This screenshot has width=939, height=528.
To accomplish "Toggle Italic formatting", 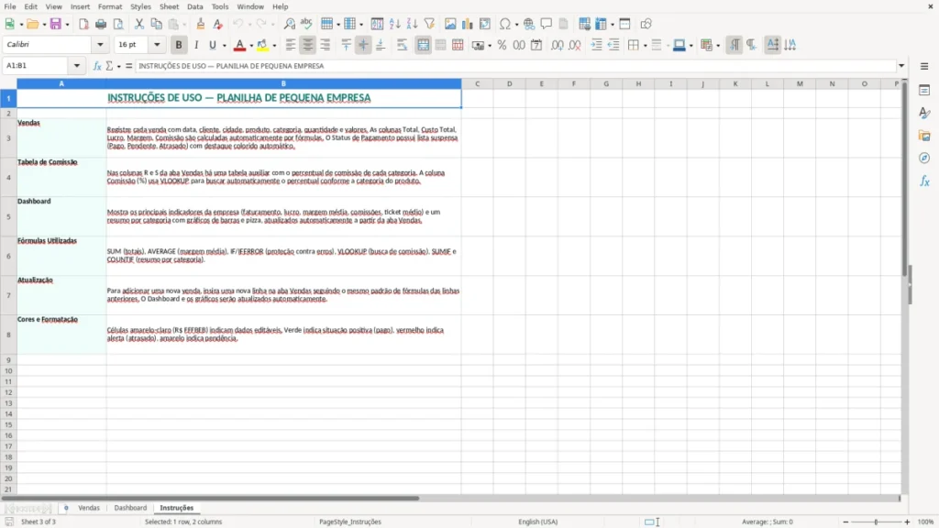I will click(x=196, y=45).
